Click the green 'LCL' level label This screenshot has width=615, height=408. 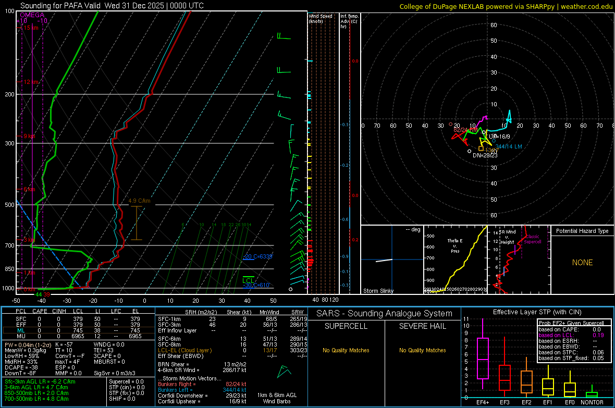pos(248,280)
